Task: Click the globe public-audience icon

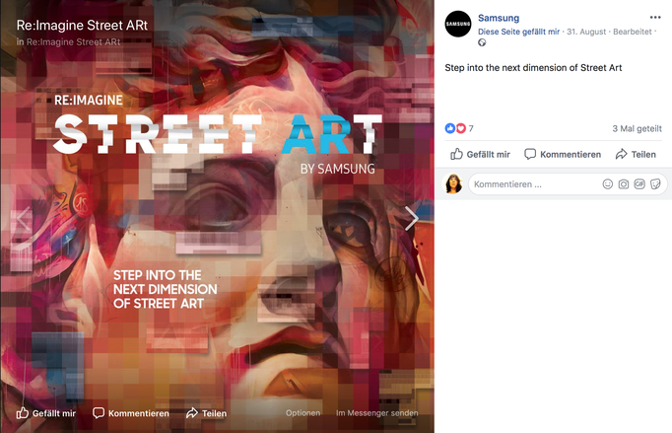Action: (482, 42)
